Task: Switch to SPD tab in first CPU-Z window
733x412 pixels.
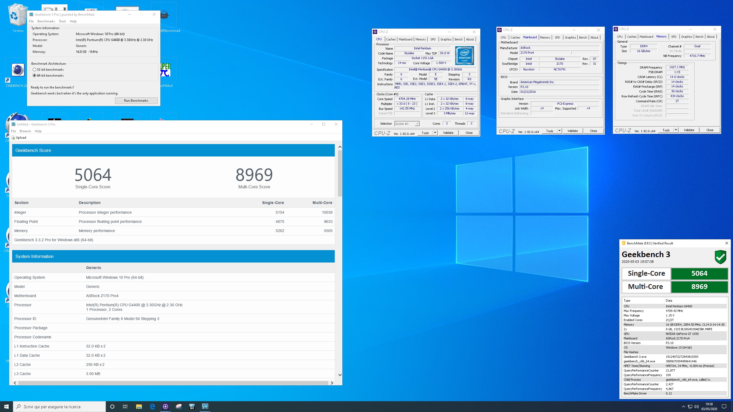Action: click(x=433, y=39)
